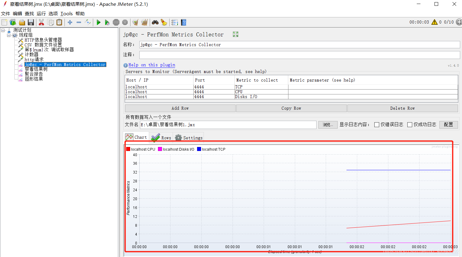Image resolution: width=462 pixels, height=257 pixels.
Task: Shutdown test threads gracefully icon
Action: coord(125,22)
